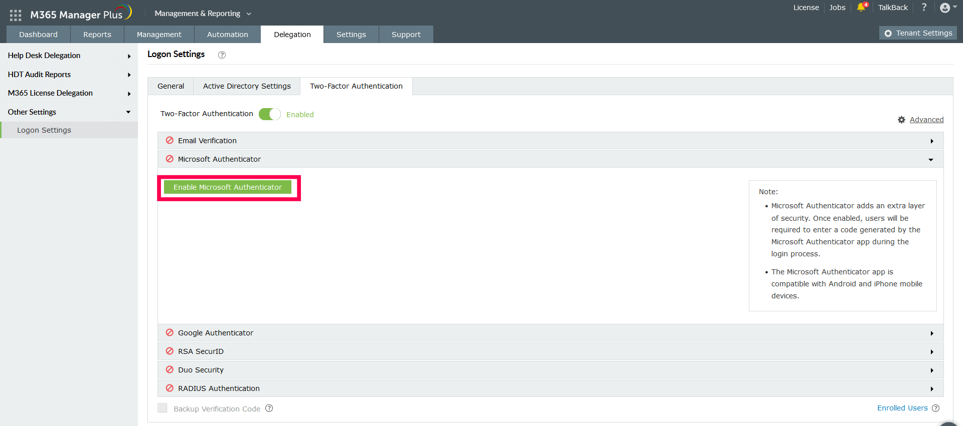
Task: Expand the Email Verification section
Action: click(550, 141)
